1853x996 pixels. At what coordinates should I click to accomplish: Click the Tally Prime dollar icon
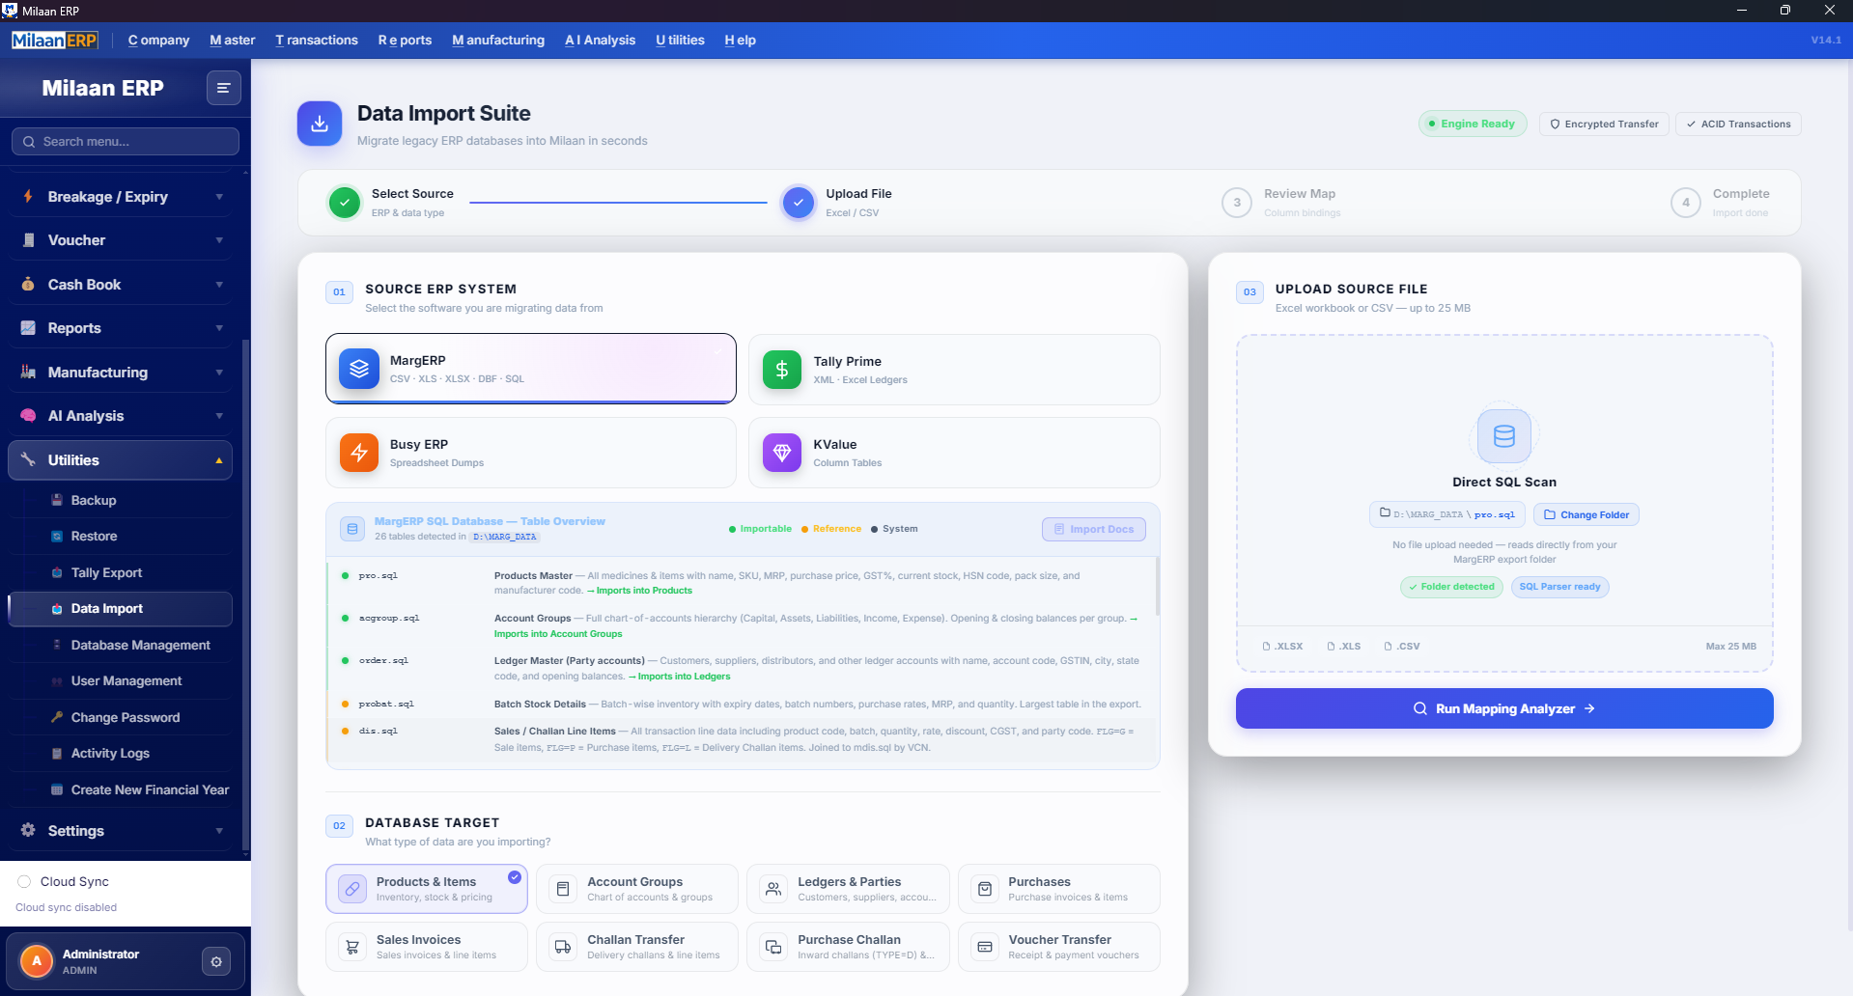(x=782, y=370)
